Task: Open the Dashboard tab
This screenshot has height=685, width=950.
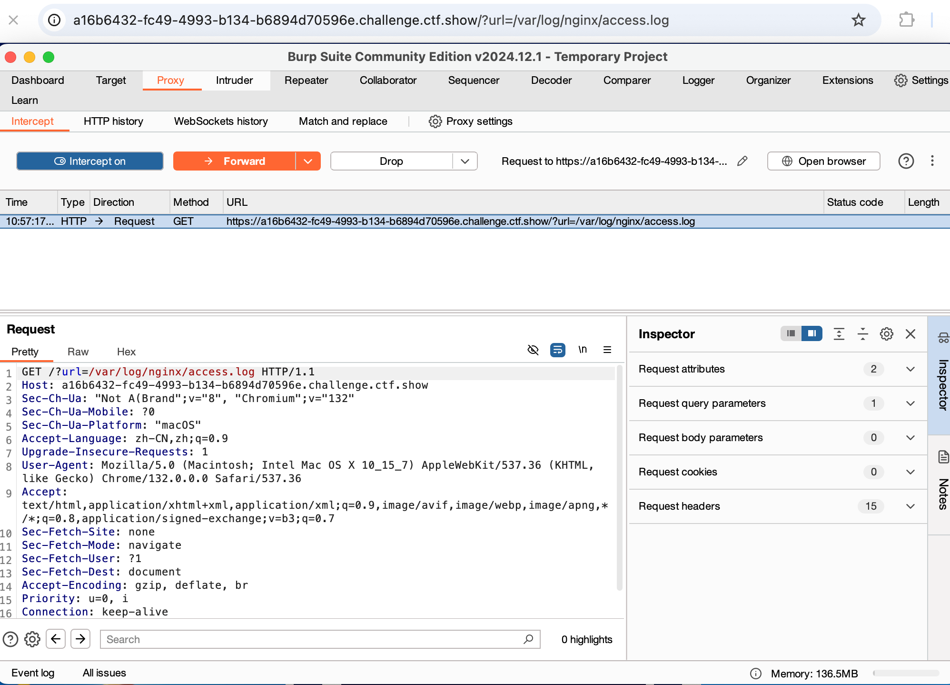Action: click(38, 80)
